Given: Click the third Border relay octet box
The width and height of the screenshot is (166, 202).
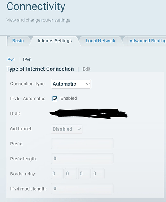Looking at the screenshot, I should coord(84,174).
